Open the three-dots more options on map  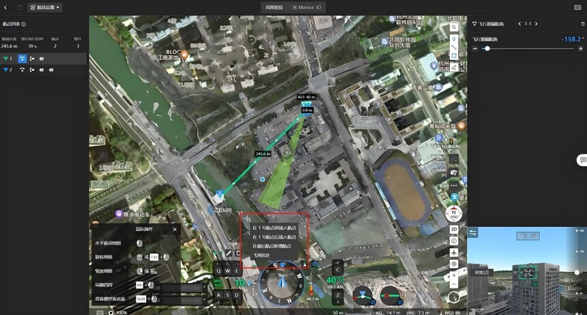pos(454,185)
